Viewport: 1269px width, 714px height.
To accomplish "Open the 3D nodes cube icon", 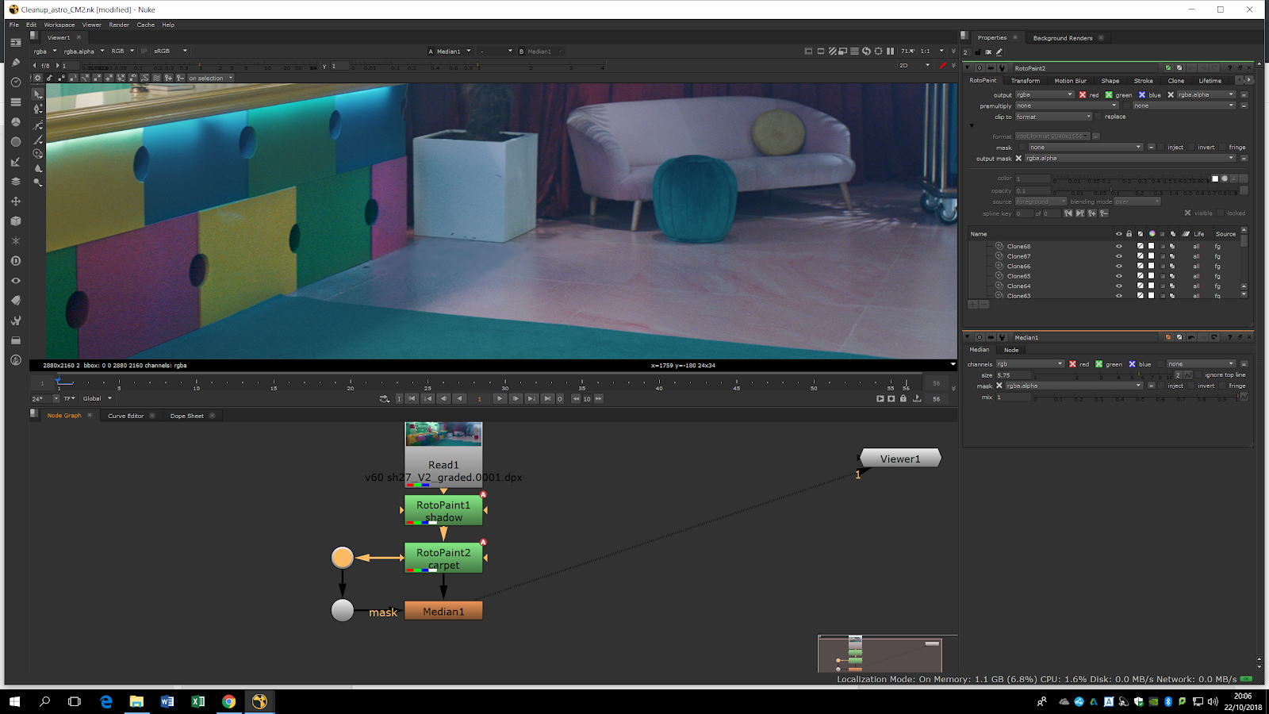I will point(16,221).
